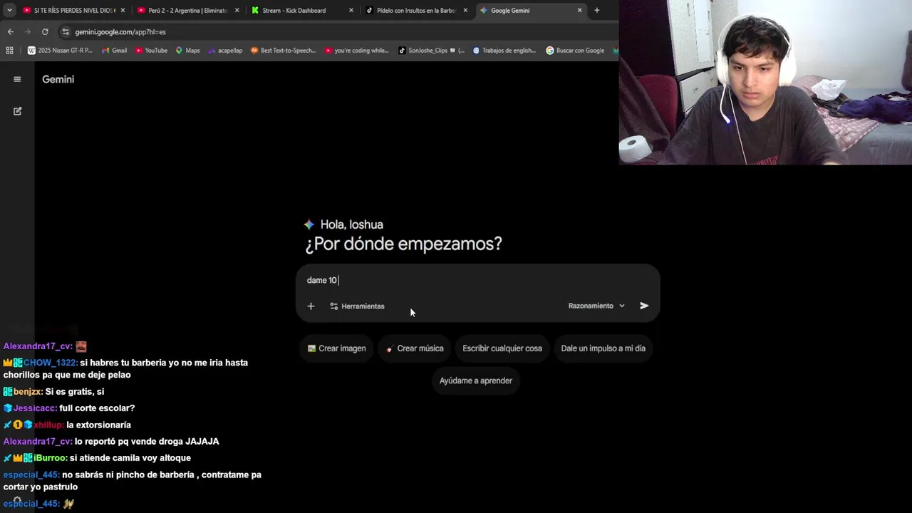Image resolution: width=912 pixels, height=513 pixels.
Task: Click username xhillup in chat overlay
Action: click(x=48, y=425)
